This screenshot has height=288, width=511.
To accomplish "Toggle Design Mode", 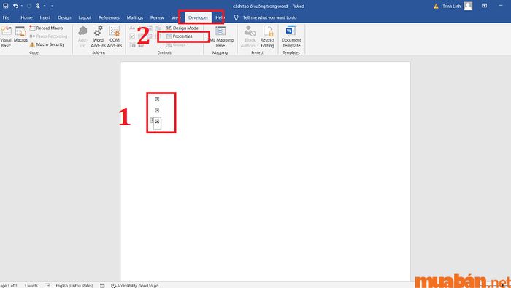I will click(182, 28).
